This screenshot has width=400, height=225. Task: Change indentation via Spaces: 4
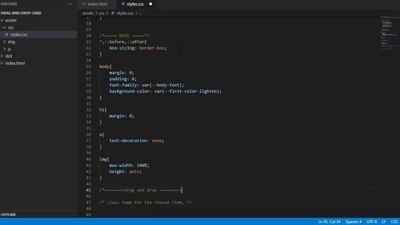pos(353,222)
